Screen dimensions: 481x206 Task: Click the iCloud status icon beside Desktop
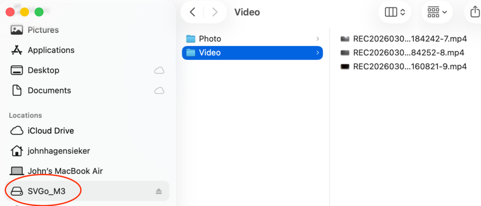click(x=159, y=70)
